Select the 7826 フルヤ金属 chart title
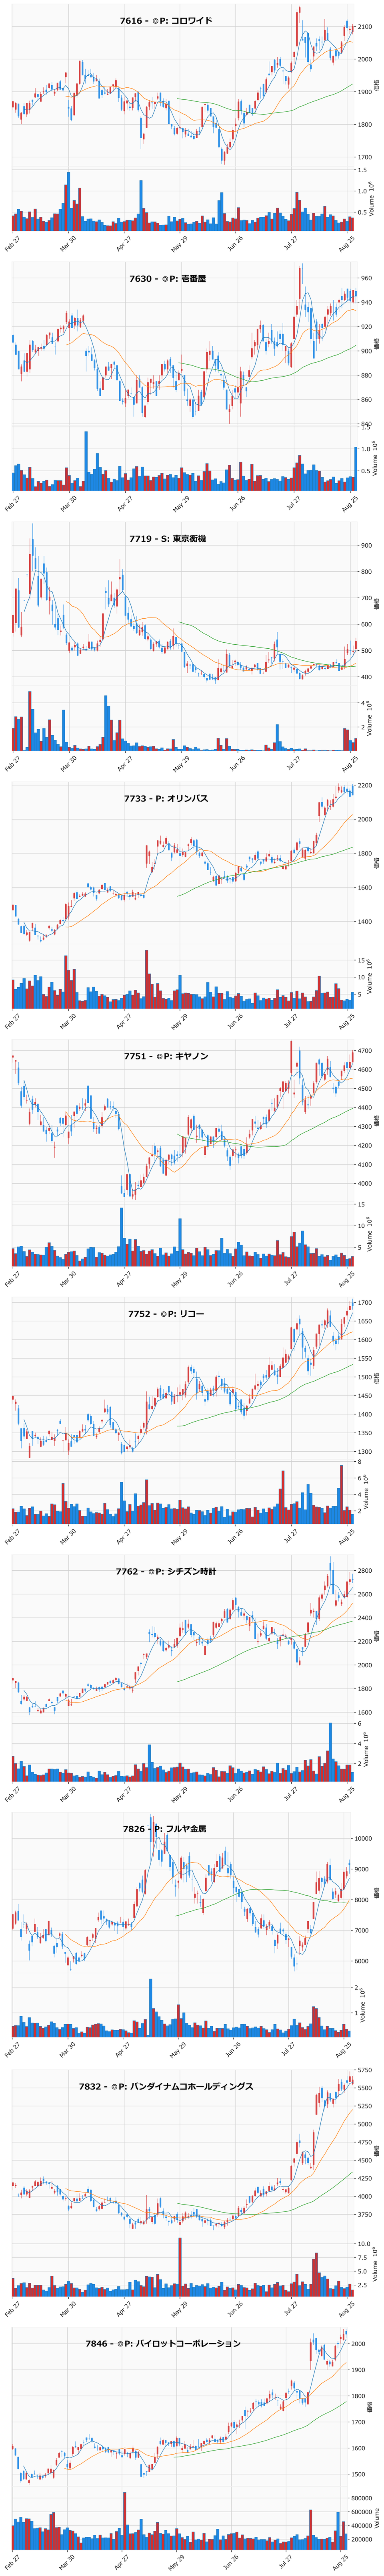Image resolution: width=384 pixels, height=2576 pixels. (164, 1829)
